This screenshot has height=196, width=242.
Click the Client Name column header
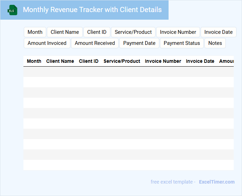pos(60,61)
